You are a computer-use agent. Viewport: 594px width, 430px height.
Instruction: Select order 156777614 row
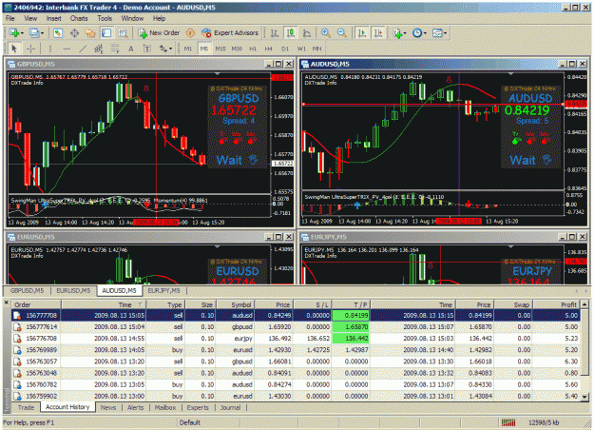(x=296, y=327)
